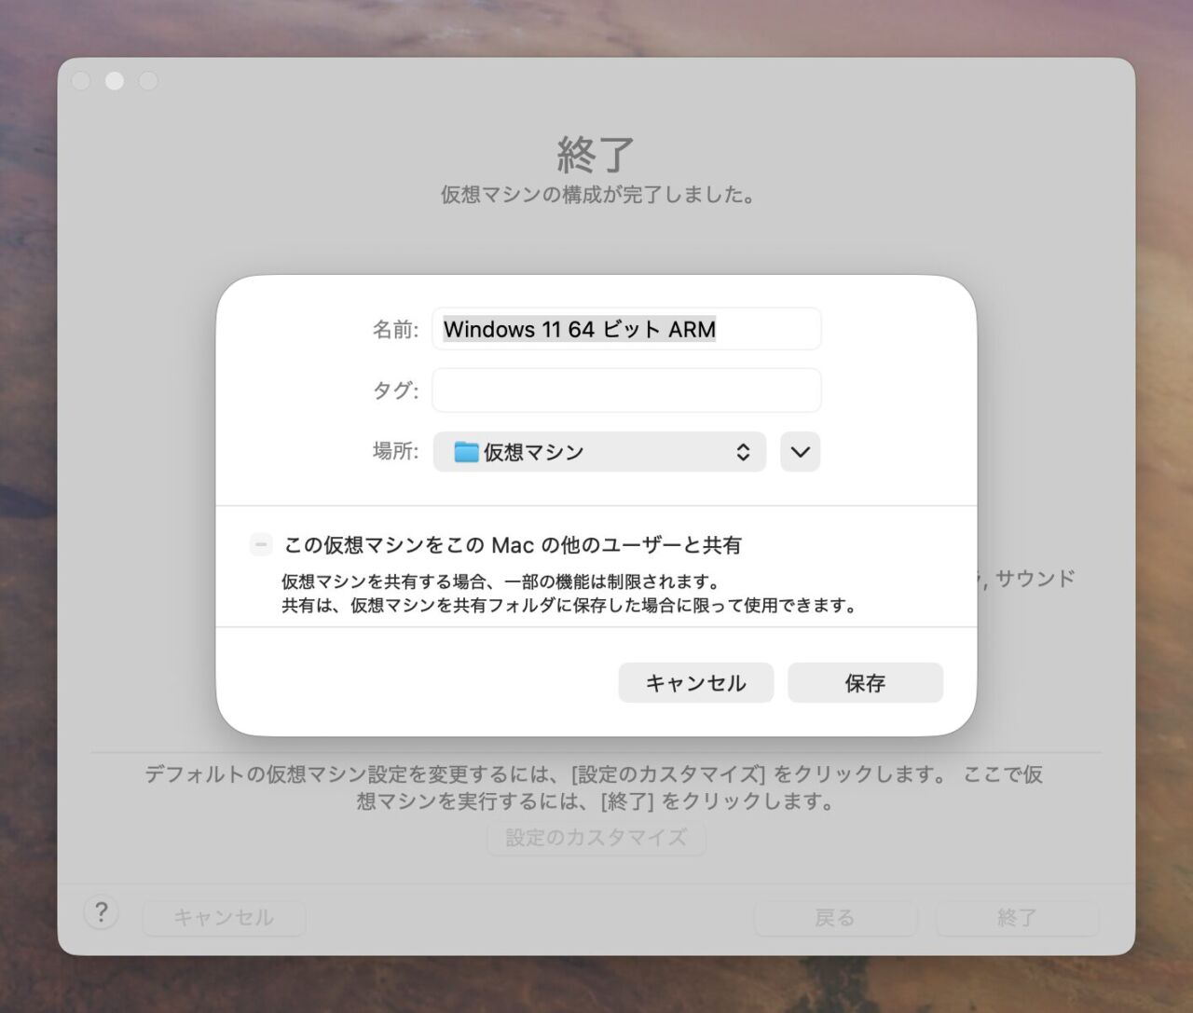Click the window zoom button
This screenshot has height=1013, width=1193.
click(148, 81)
